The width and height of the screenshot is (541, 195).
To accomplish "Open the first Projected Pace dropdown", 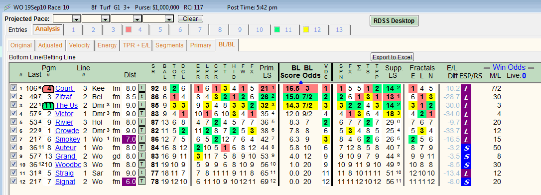I will [67, 18].
